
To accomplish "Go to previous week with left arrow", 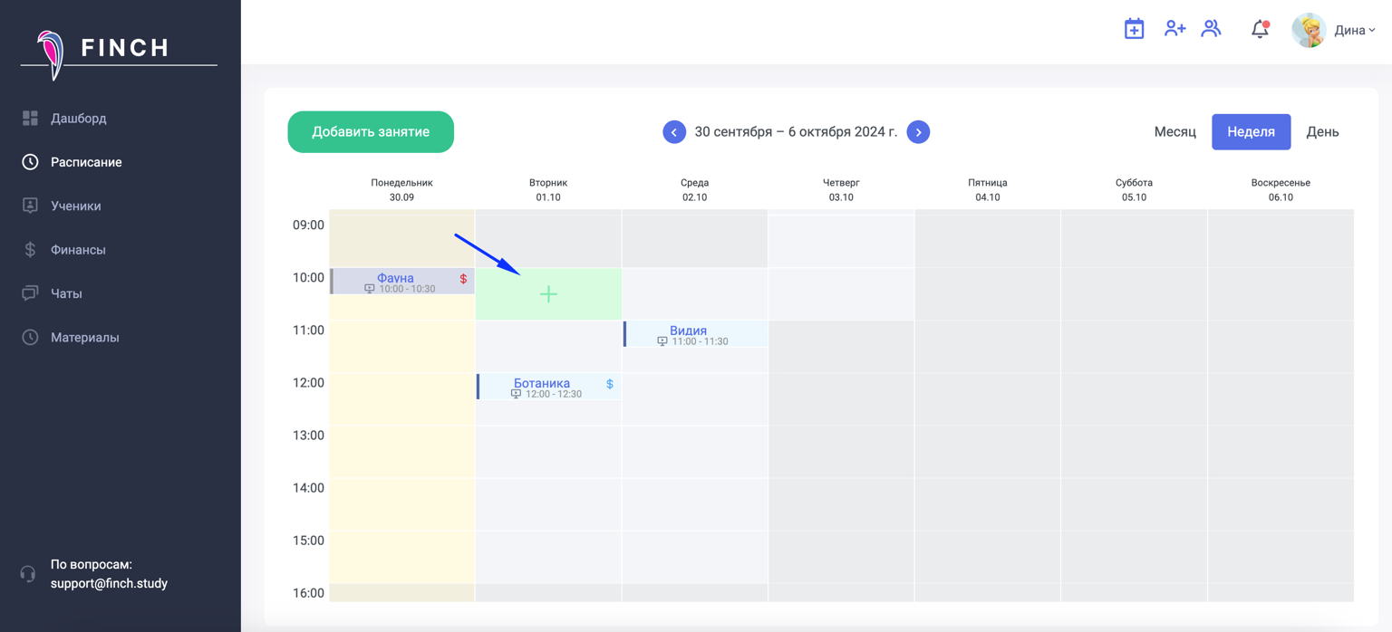I will point(674,132).
